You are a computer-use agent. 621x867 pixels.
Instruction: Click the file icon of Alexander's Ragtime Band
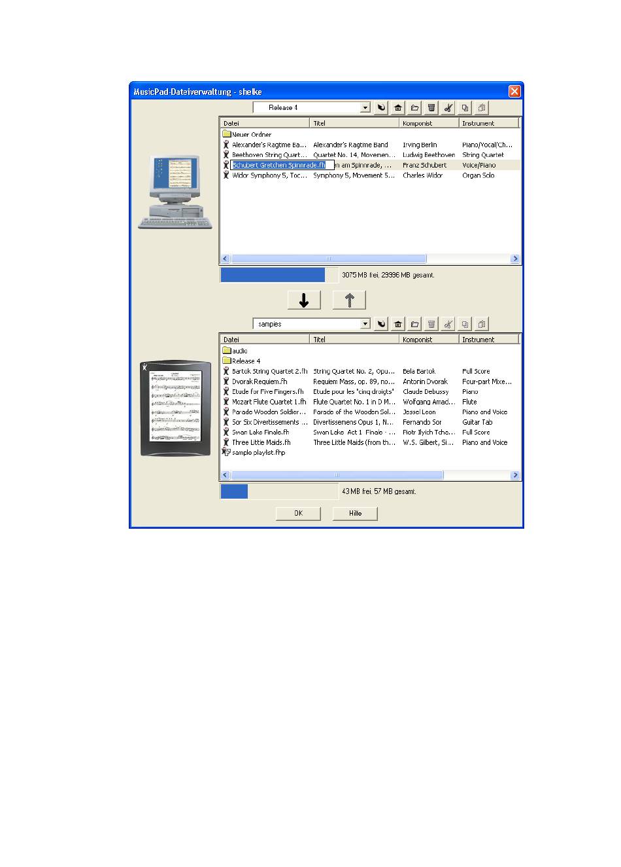[x=226, y=145]
